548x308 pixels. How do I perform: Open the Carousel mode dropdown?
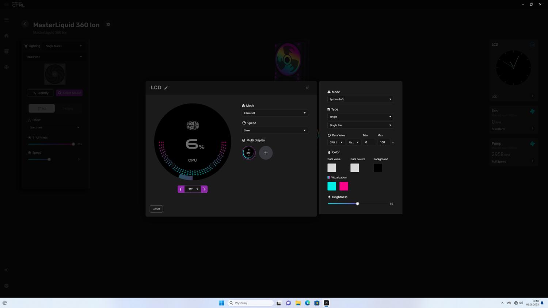click(275, 113)
